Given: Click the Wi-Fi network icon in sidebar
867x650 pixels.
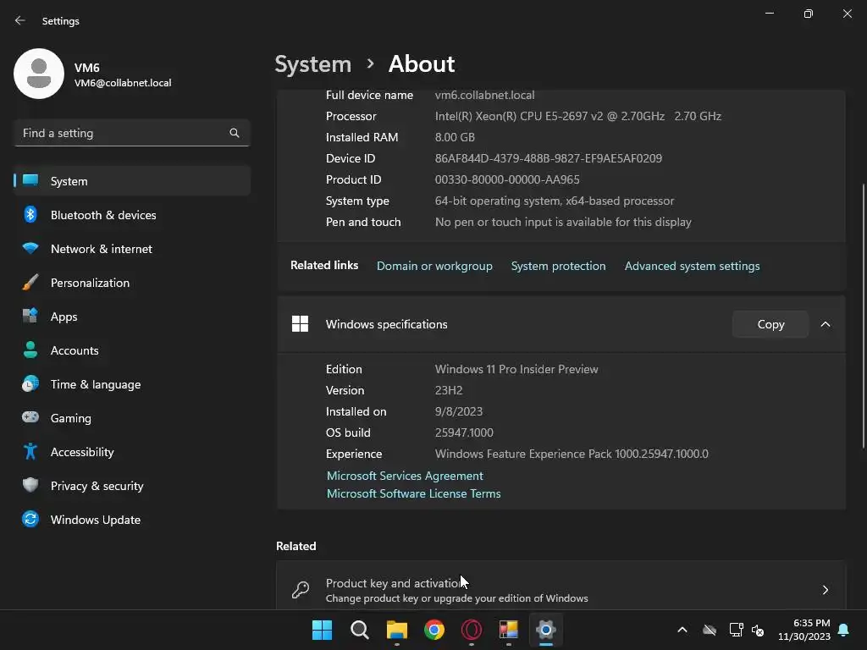Looking at the screenshot, I should click(30, 248).
